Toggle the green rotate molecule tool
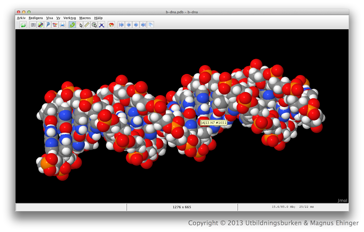Image resolution: width=364 pixels, height=232 pixels. click(x=72, y=25)
